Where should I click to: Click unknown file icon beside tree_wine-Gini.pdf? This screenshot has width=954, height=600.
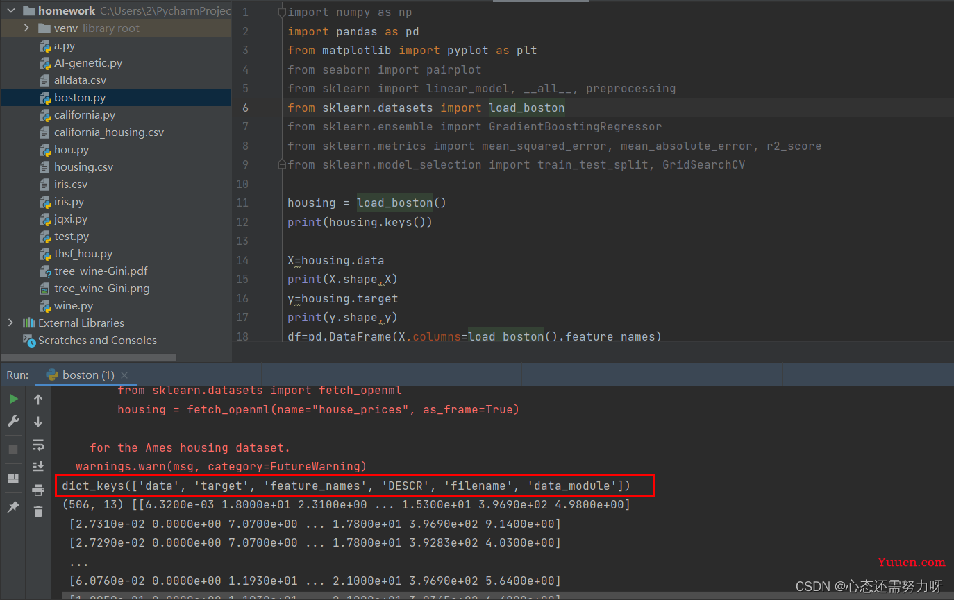coord(45,271)
